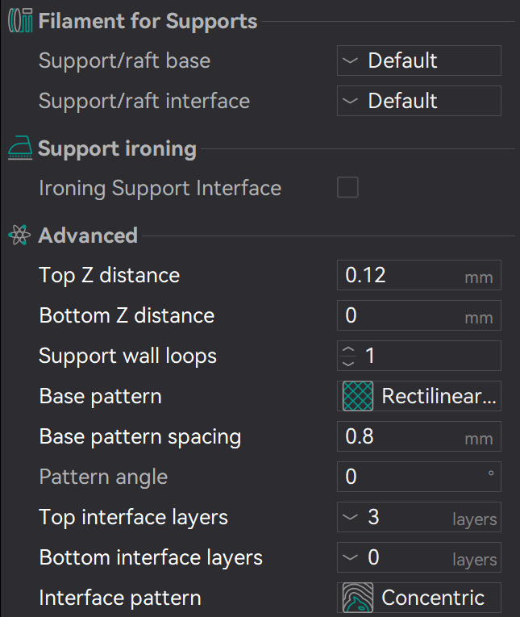
Task: Click the Advanced section atom icon
Action: [19, 236]
